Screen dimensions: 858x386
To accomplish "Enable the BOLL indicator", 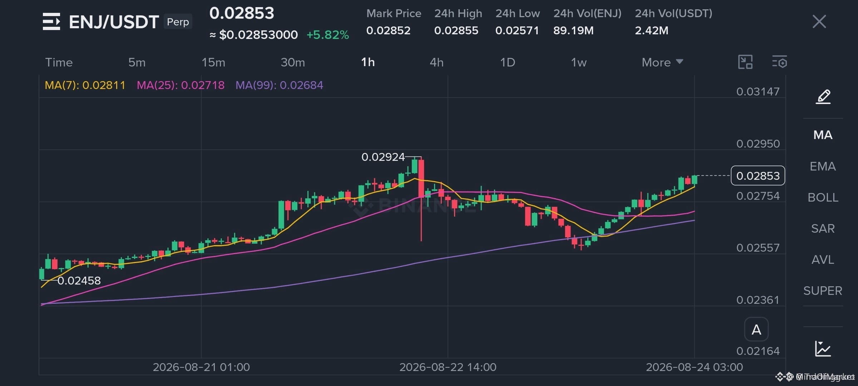I will (823, 197).
